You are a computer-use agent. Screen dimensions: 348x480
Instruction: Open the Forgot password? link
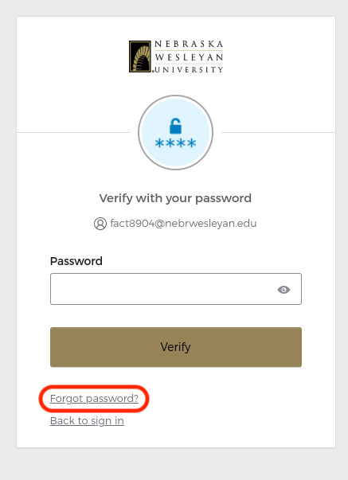(94, 399)
